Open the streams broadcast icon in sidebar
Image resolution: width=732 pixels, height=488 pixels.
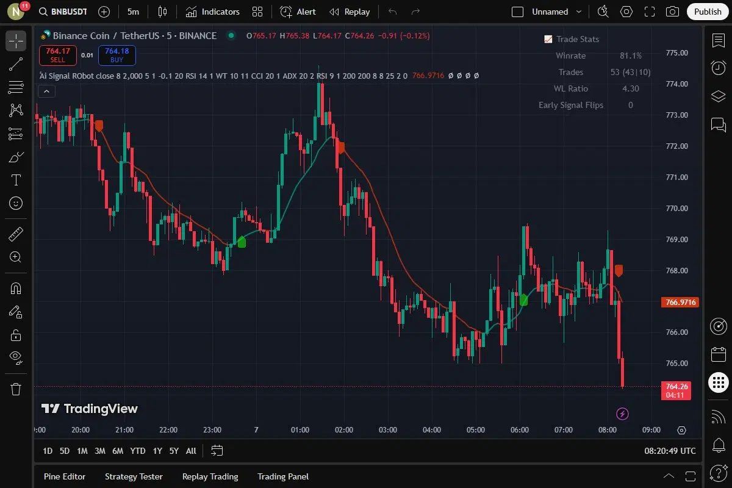tap(719, 417)
